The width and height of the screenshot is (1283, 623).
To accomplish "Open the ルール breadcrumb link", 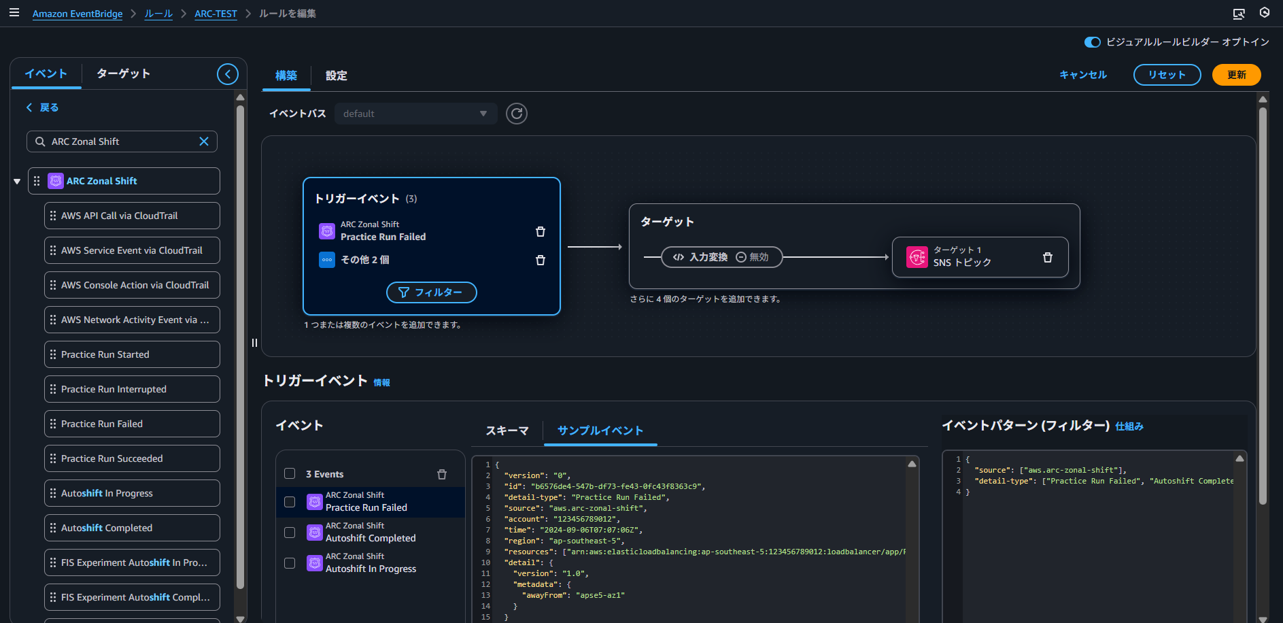I will (158, 14).
